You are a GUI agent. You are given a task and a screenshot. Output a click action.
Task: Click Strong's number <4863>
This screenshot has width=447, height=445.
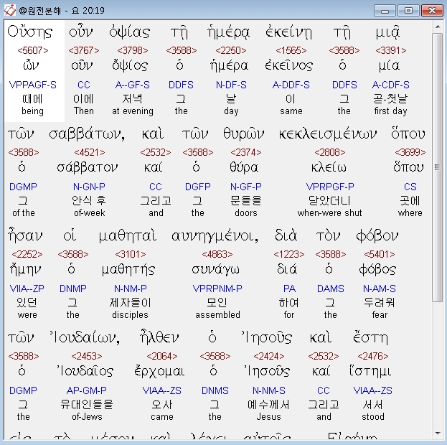click(x=217, y=254)
